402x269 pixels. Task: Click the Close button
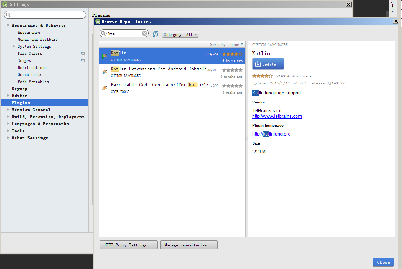click(x=383, y=262)
